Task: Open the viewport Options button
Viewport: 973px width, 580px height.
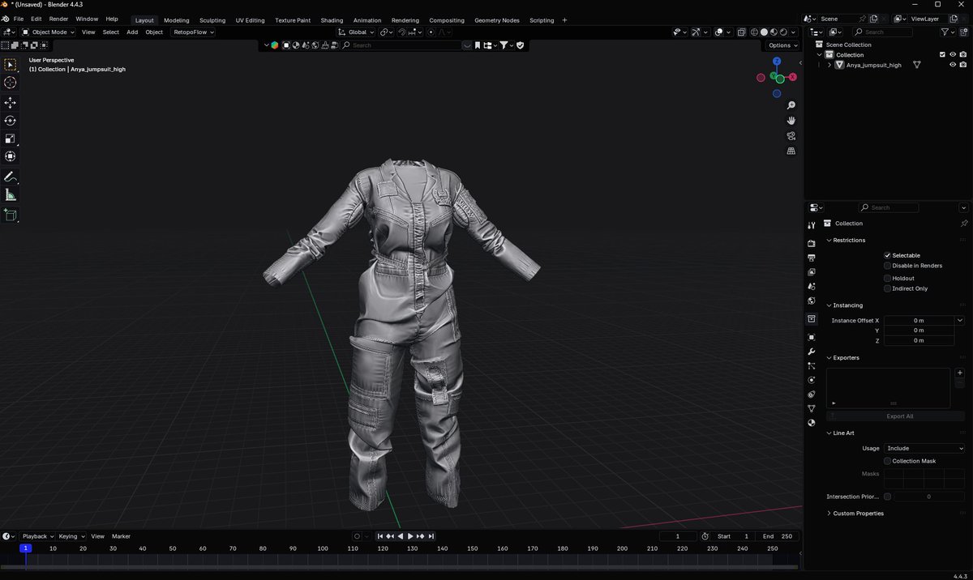Action: (x=781, y=45)
